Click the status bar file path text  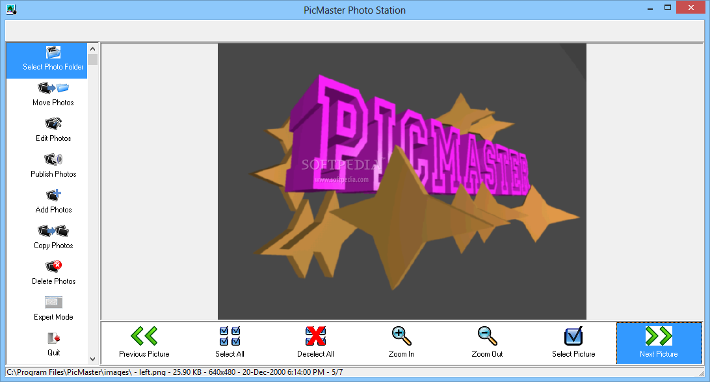(174, 372)
